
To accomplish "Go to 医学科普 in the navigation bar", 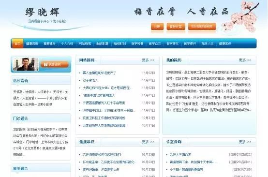I will pos(137,44).
